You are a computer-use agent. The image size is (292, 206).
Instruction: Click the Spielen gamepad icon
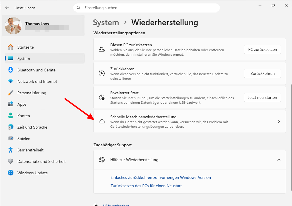[11, 138]
